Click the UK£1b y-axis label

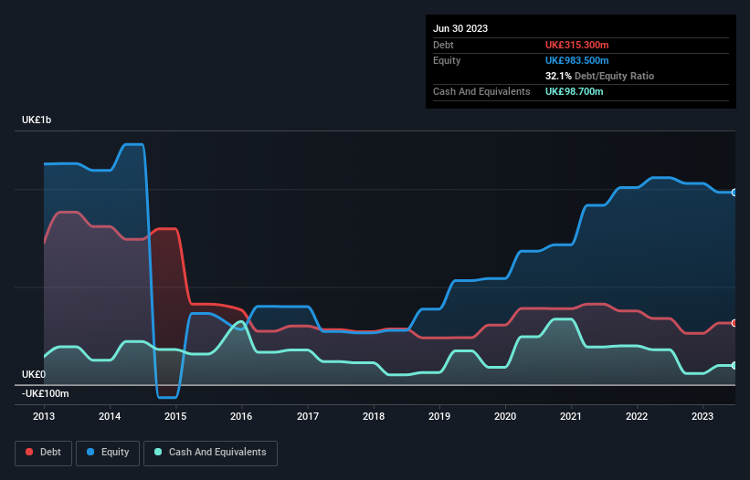click(37, 120)
